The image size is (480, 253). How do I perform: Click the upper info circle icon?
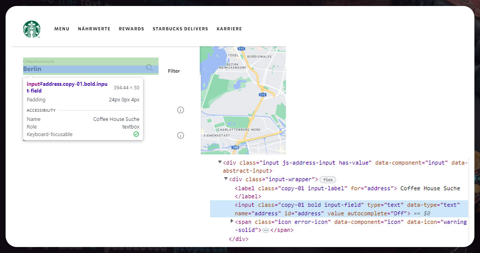[x=180, y=110]
